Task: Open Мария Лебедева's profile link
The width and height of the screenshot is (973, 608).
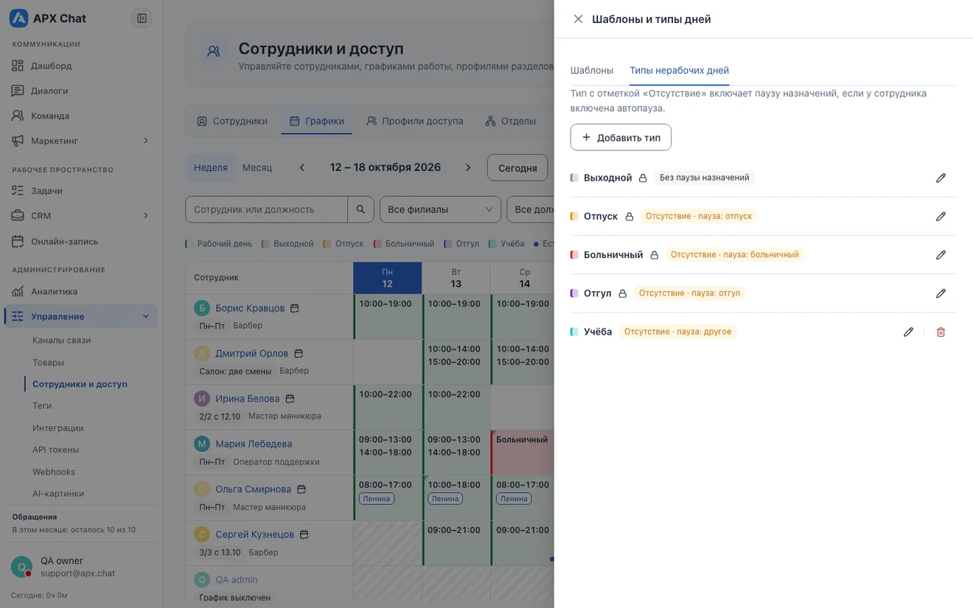Action: (x=254, y=444)
